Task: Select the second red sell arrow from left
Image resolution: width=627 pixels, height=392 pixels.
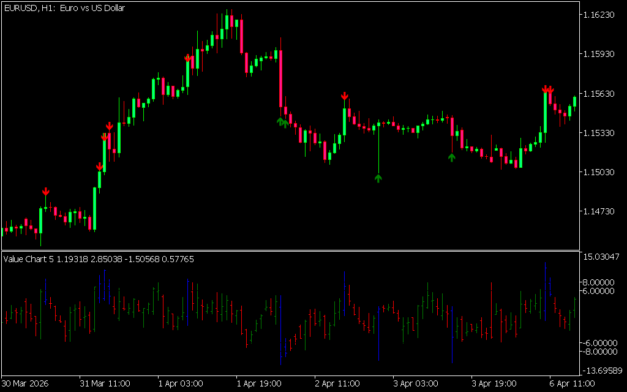Action: (99, 167)
